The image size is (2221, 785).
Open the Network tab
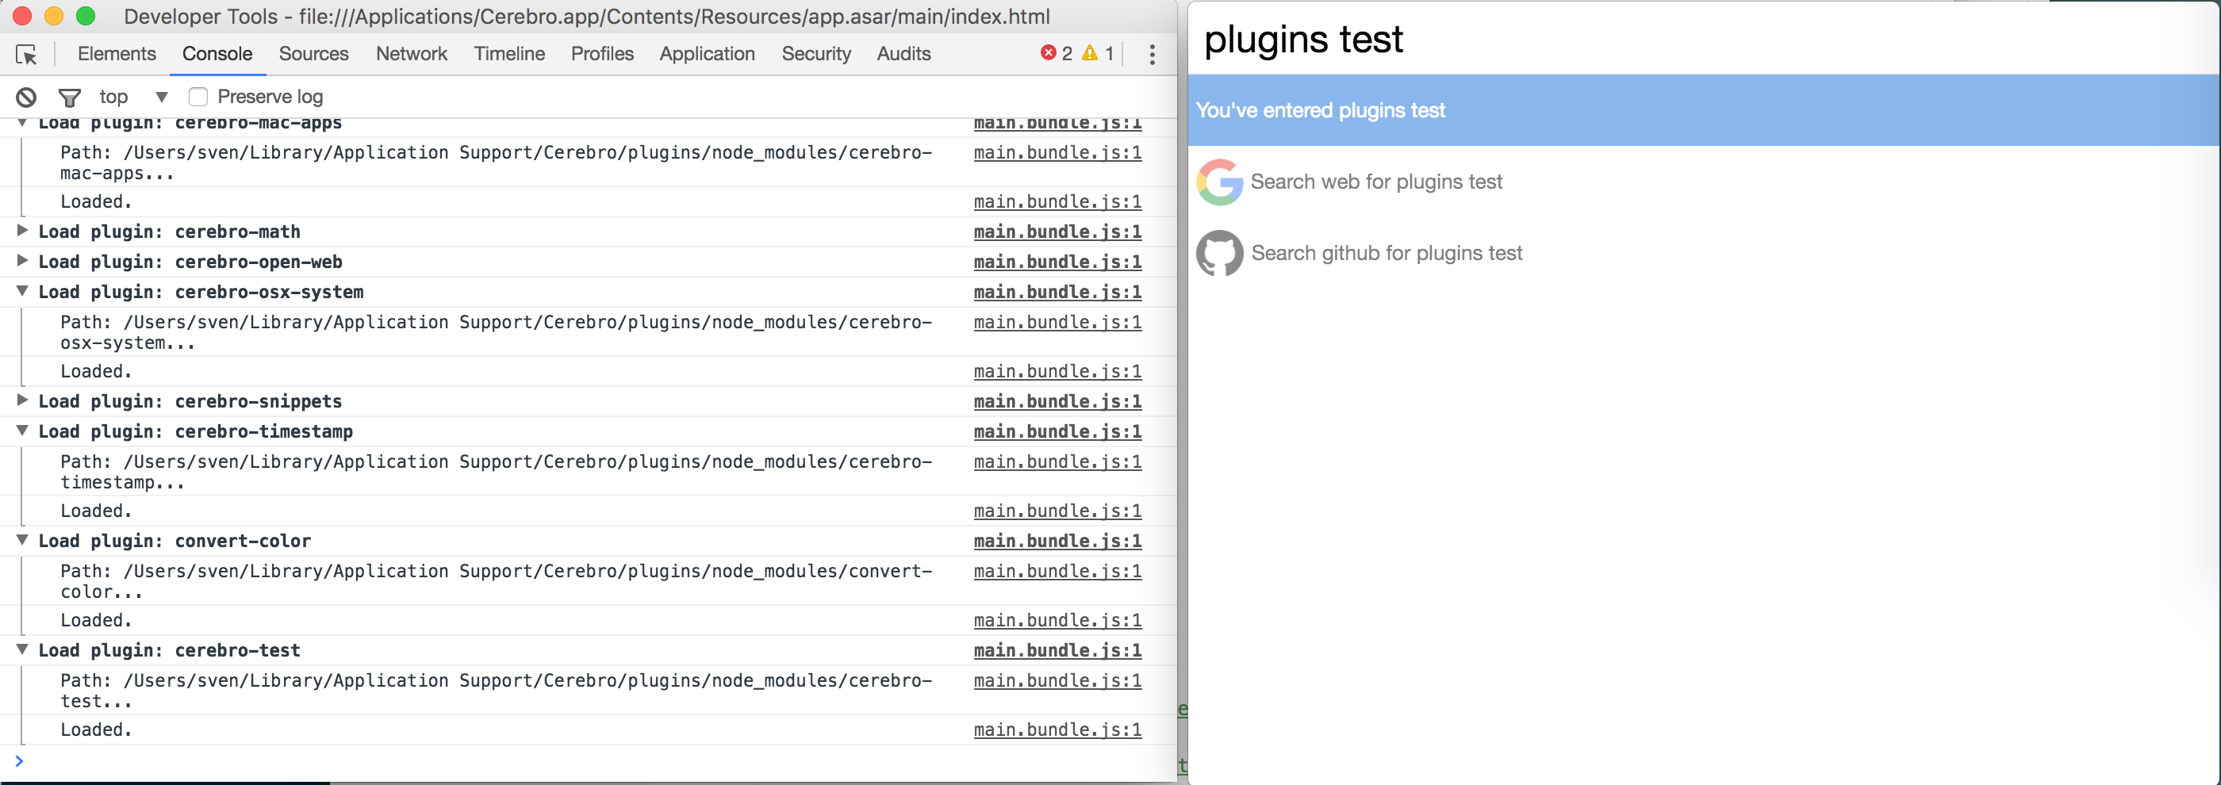click(x=411, y=53)
